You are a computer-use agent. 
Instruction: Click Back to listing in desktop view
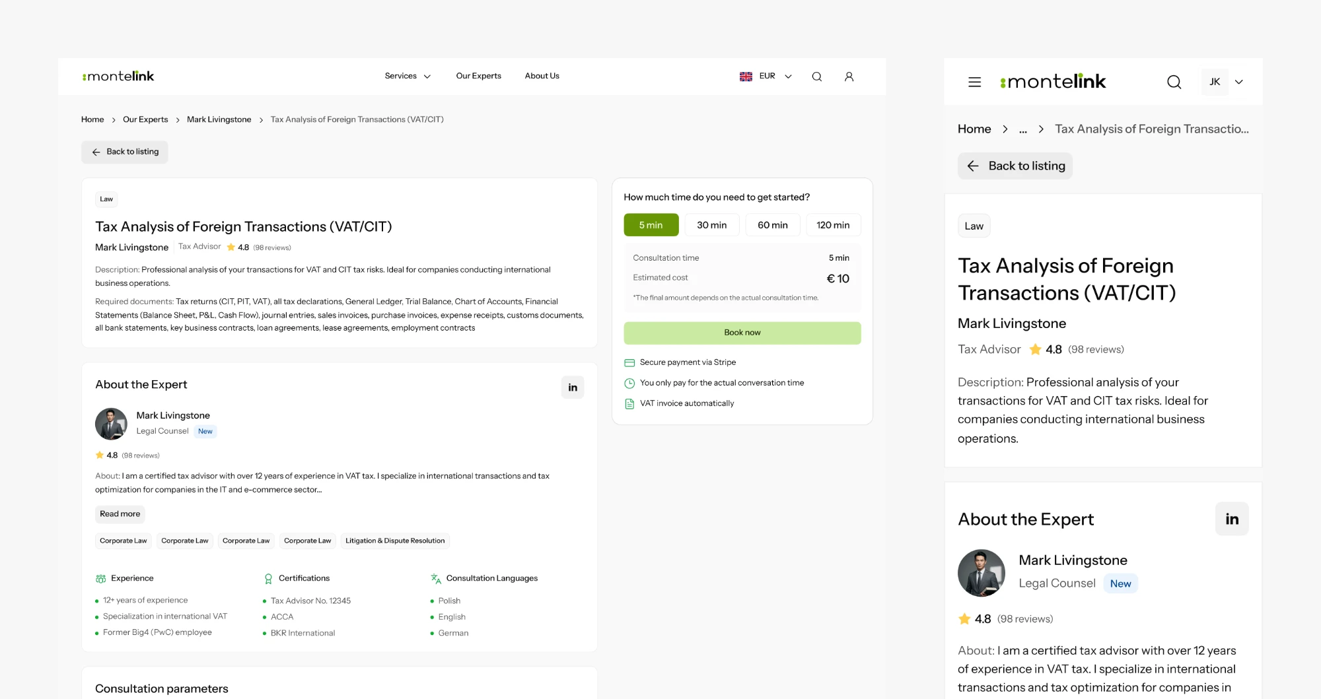tap(125, 152)
